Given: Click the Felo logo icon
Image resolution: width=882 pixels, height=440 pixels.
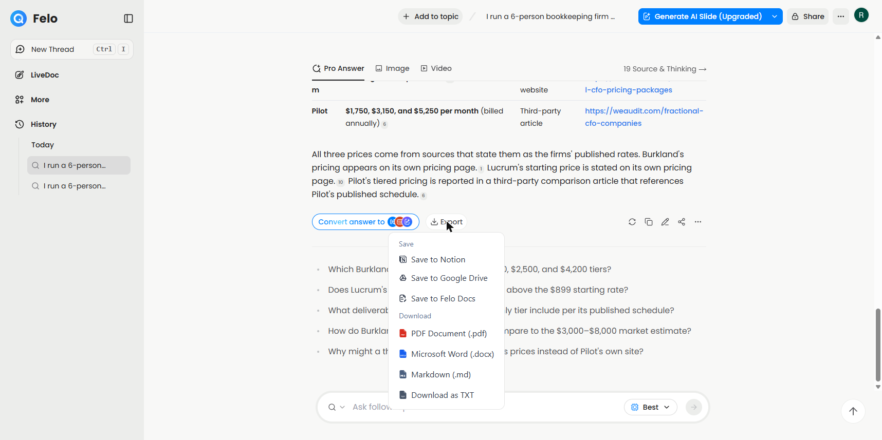Looking at the screenshot, I should [19, 18].
